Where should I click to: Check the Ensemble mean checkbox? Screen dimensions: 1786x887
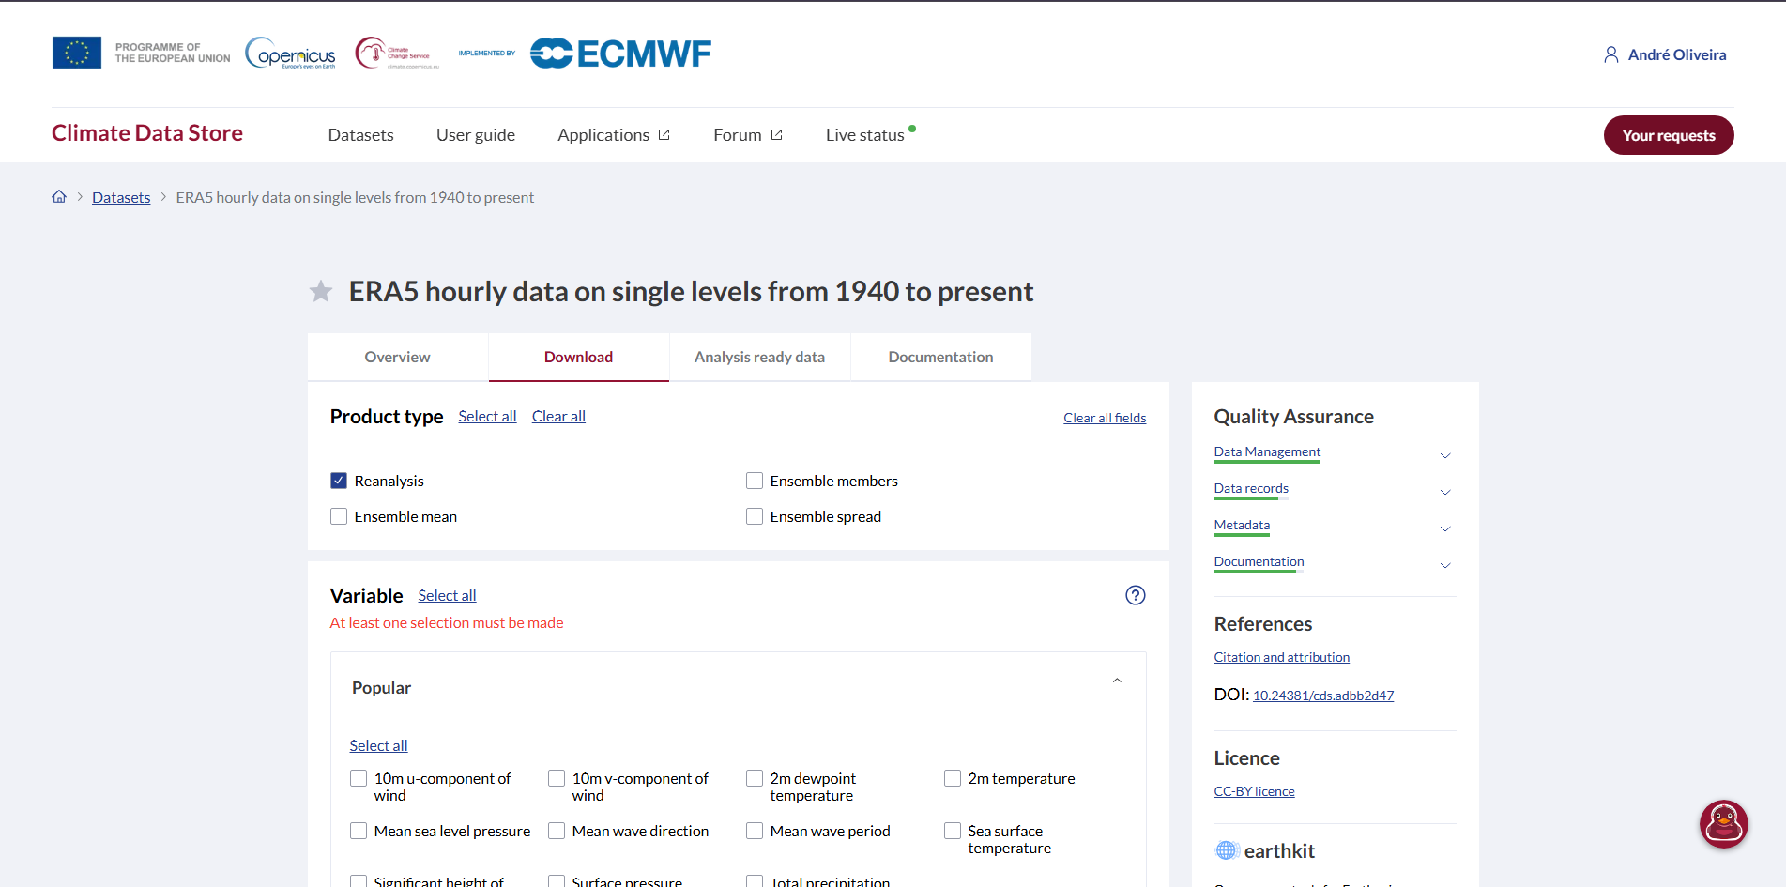point(339,516)
